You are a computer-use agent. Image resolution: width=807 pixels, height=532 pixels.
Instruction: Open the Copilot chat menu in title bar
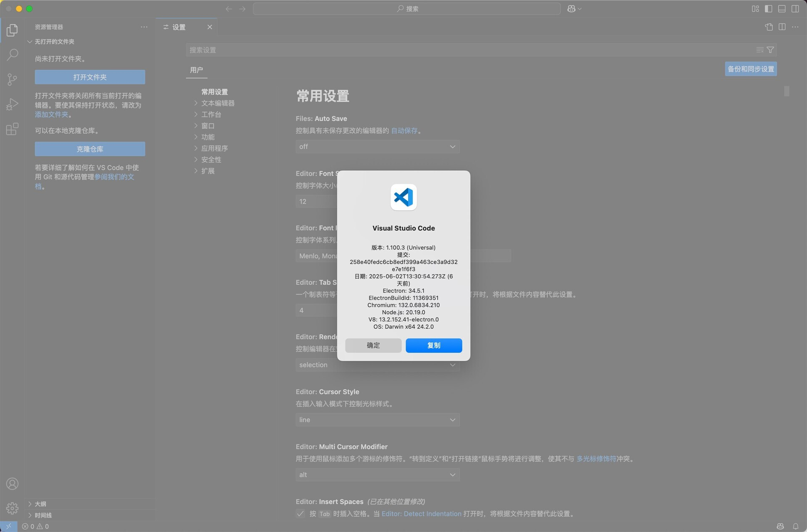[x=574, y=9]
